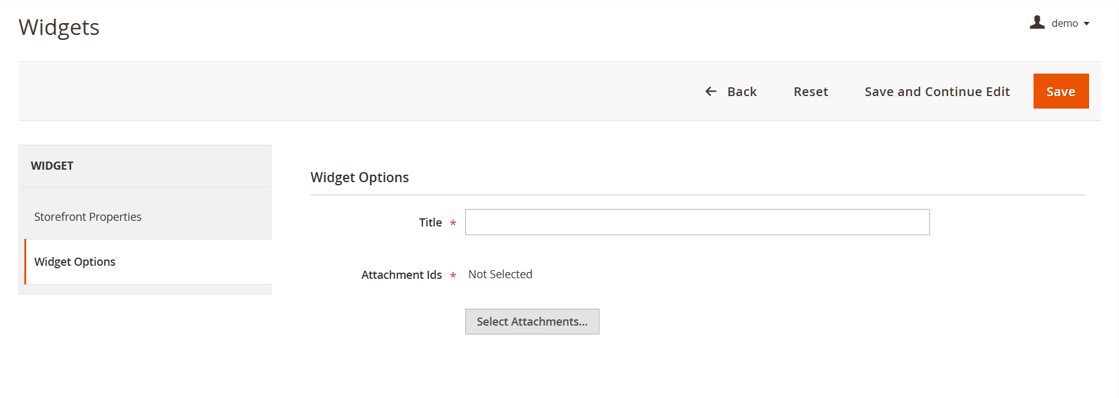The image size is (1119, 398).
Task: Click the Attachment Ids label
Action: pyautogui.click(x=401, y=275)
